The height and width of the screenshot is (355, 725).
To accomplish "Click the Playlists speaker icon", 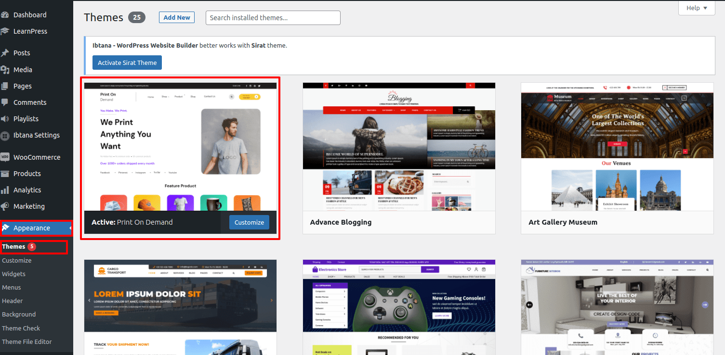I will coord(5,119).
